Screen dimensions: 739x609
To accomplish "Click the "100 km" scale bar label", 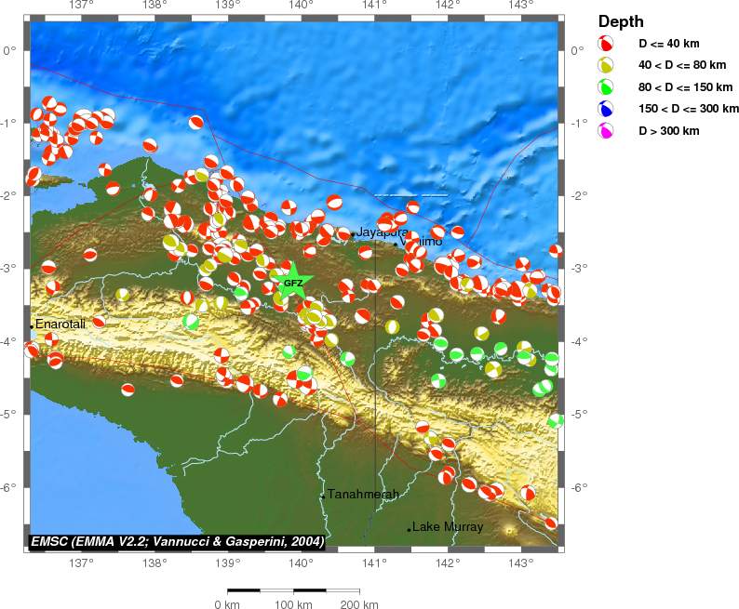I will (x=294, y=604).
